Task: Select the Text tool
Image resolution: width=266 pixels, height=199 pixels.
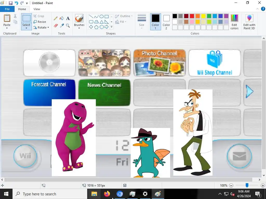Action: click(x=68, y=18)
